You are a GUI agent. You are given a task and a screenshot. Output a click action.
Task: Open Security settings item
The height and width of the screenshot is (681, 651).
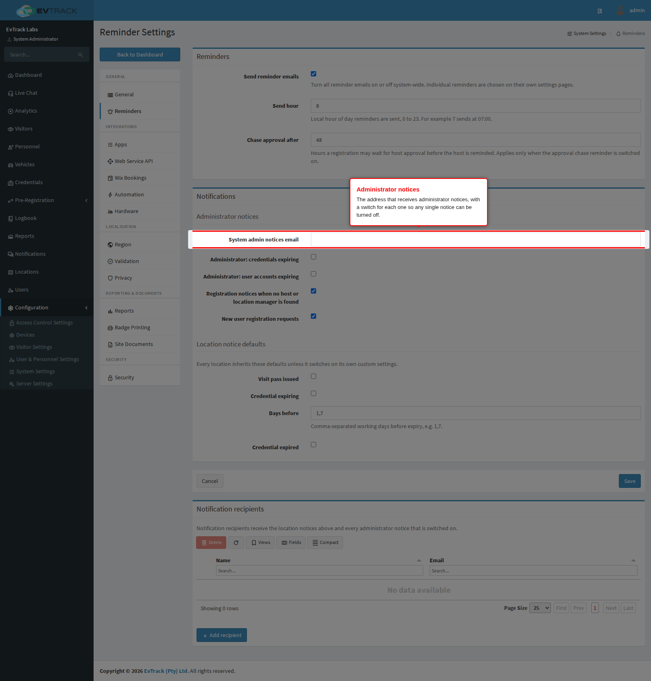coord(140,377)
